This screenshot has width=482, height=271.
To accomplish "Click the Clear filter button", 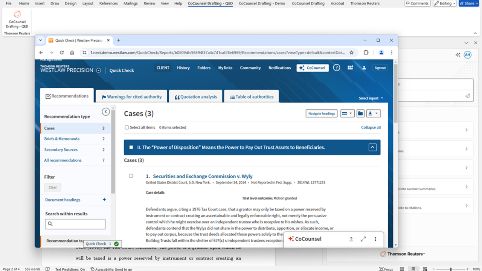I will point(53,187).
